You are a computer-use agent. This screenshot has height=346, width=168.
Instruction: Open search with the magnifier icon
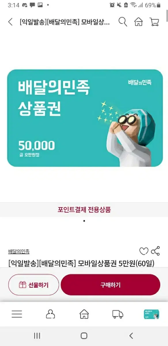[123, 22]
